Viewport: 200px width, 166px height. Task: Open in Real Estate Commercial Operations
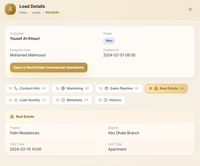point(49,68)
